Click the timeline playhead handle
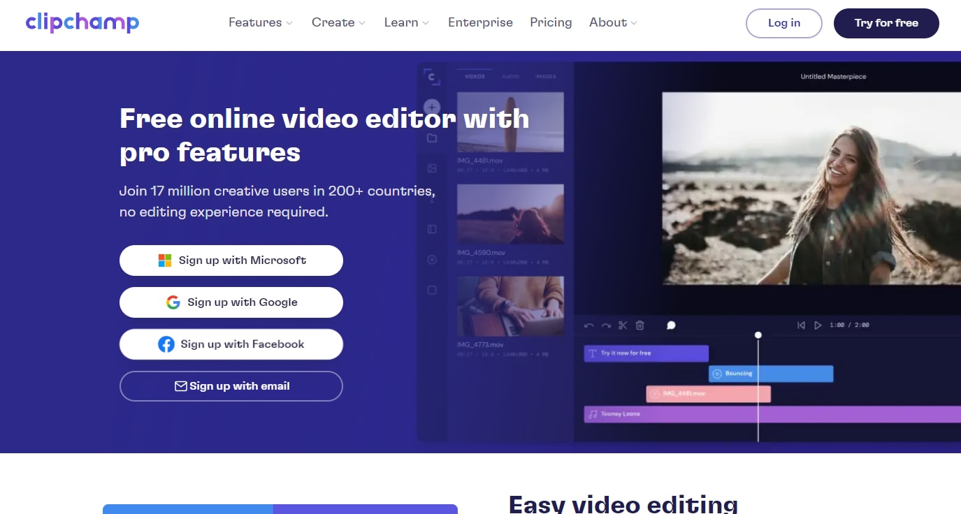This screenshot has height=514, width=961. click(x=758, y=335)
